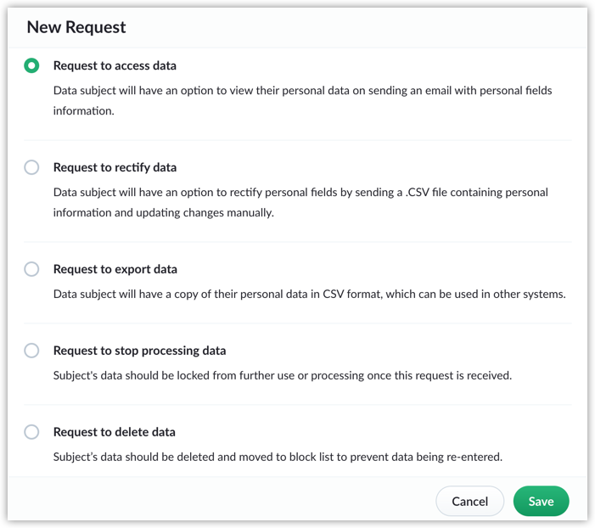Click the export description about CSV format copy

tap(309, 294)
